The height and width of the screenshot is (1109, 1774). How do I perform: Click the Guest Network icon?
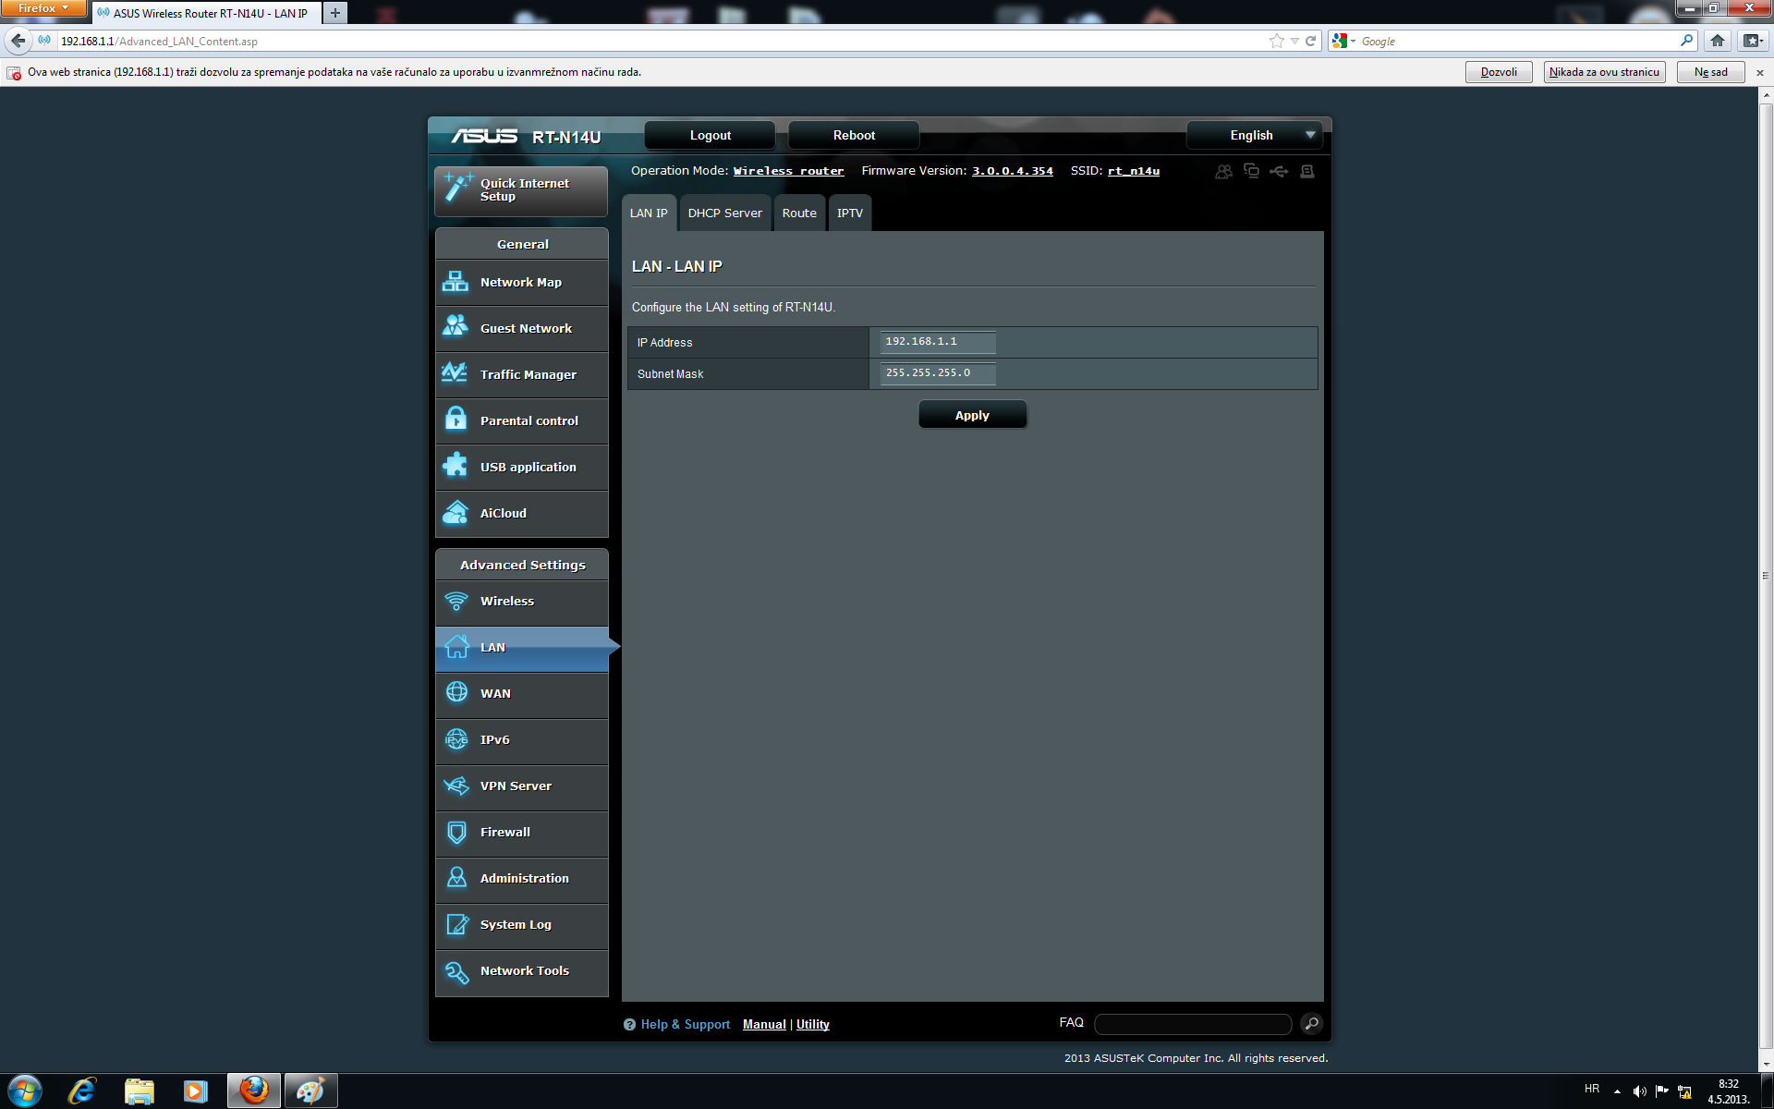456,326
